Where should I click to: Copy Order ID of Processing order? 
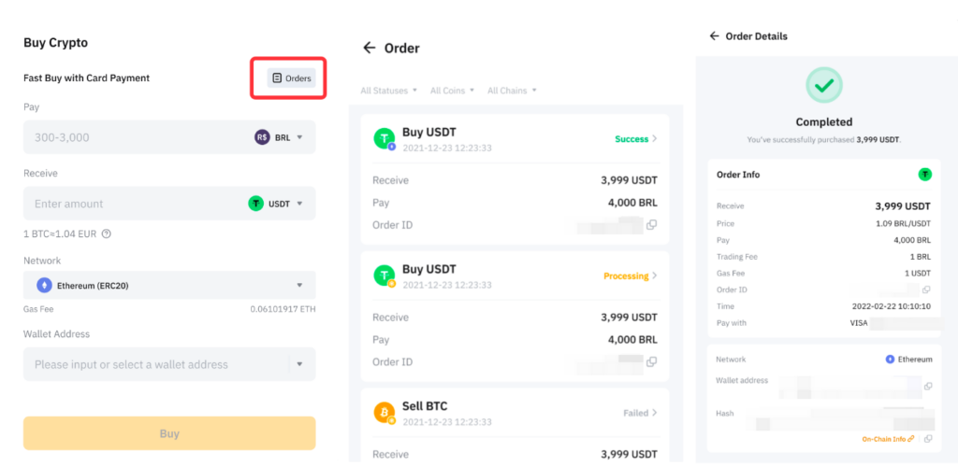(651, 361)
